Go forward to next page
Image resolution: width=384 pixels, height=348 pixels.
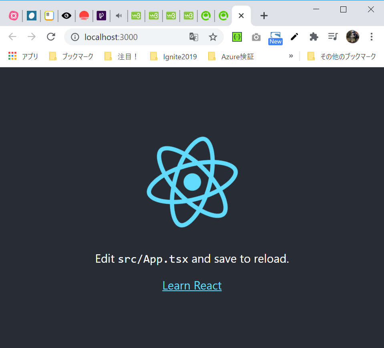(32, 37)
